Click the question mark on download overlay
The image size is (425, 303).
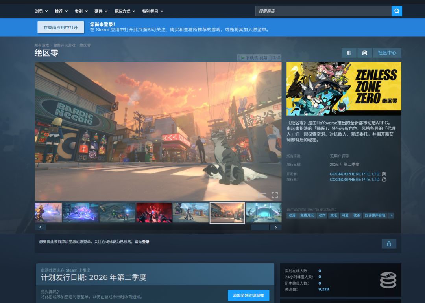[x=274, y=58]
